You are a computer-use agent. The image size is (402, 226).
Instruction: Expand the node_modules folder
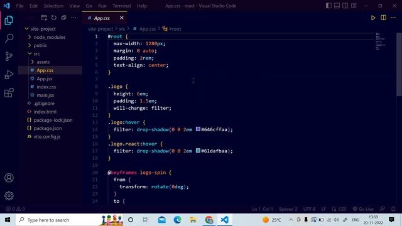click(x=49, y=37)
